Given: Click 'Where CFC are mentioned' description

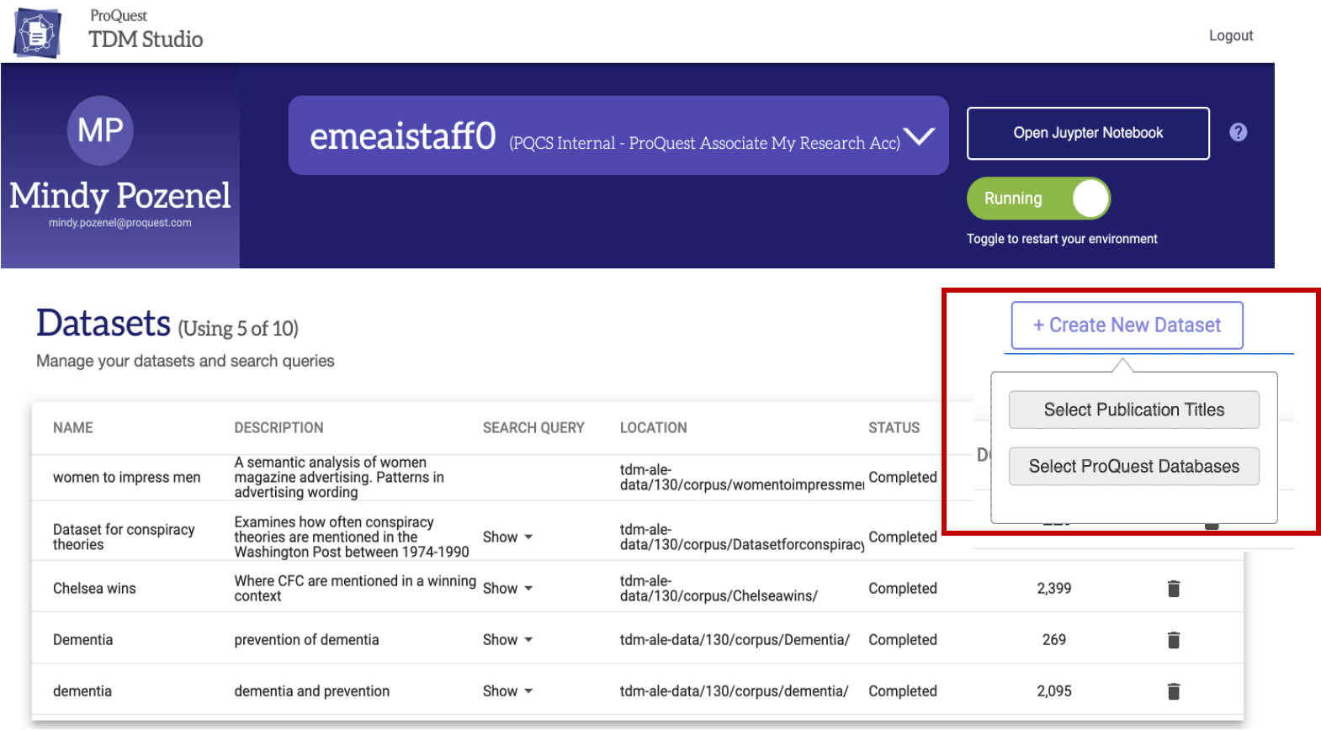Looking at the screenshot, I should [x=355, y=589].
